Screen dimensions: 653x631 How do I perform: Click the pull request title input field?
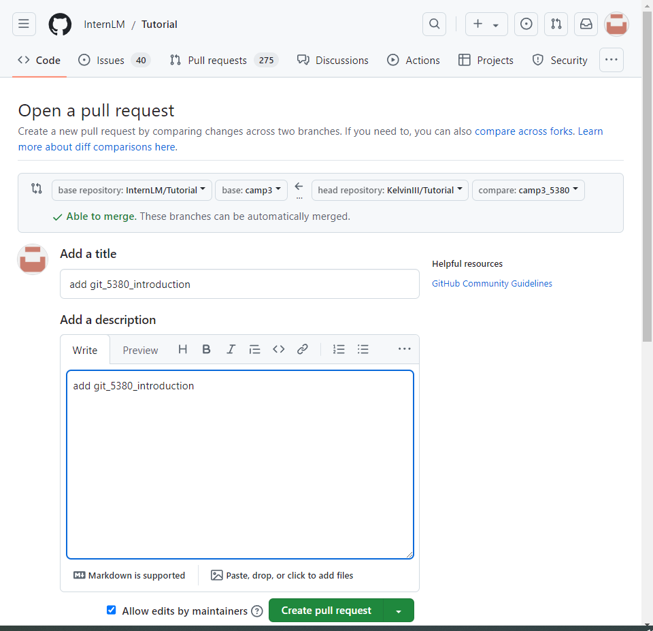click(x=239, y=284)
